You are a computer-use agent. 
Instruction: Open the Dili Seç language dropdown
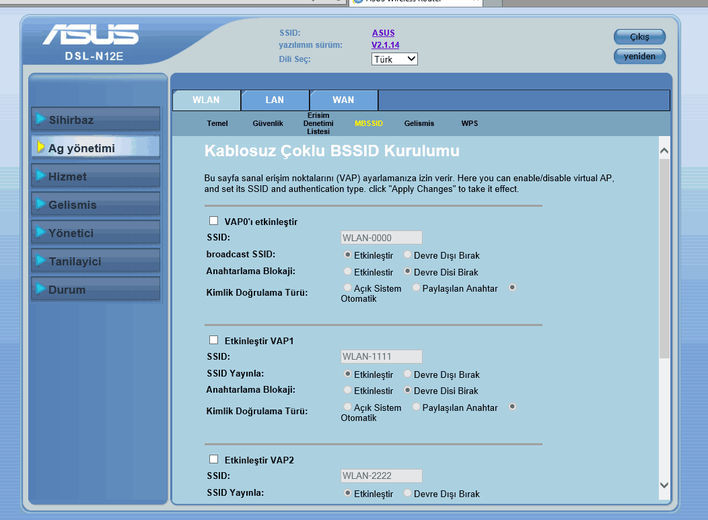pos(394,59)
